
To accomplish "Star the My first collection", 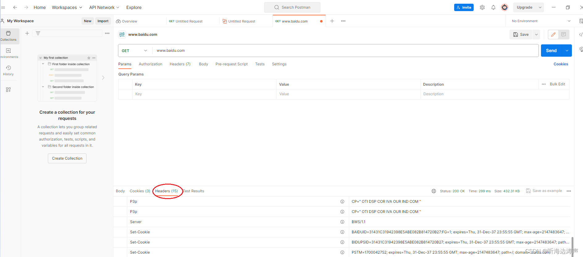I will tap(89, 58).
